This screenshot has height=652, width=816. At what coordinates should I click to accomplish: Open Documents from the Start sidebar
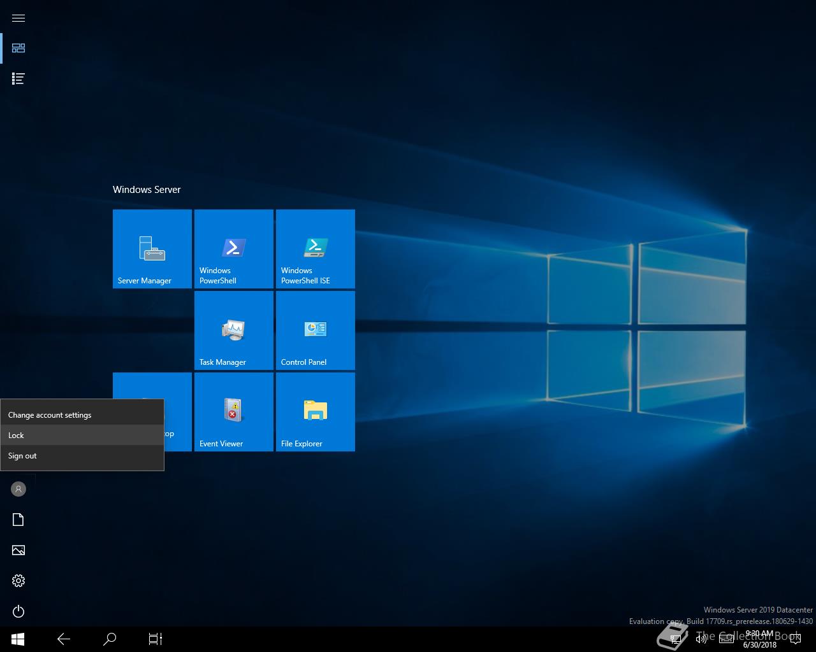[18, 520]
